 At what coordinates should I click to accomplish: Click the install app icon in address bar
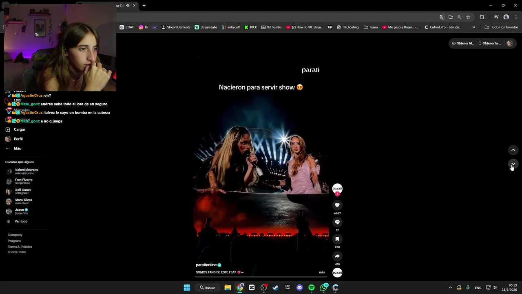(451, 17)
